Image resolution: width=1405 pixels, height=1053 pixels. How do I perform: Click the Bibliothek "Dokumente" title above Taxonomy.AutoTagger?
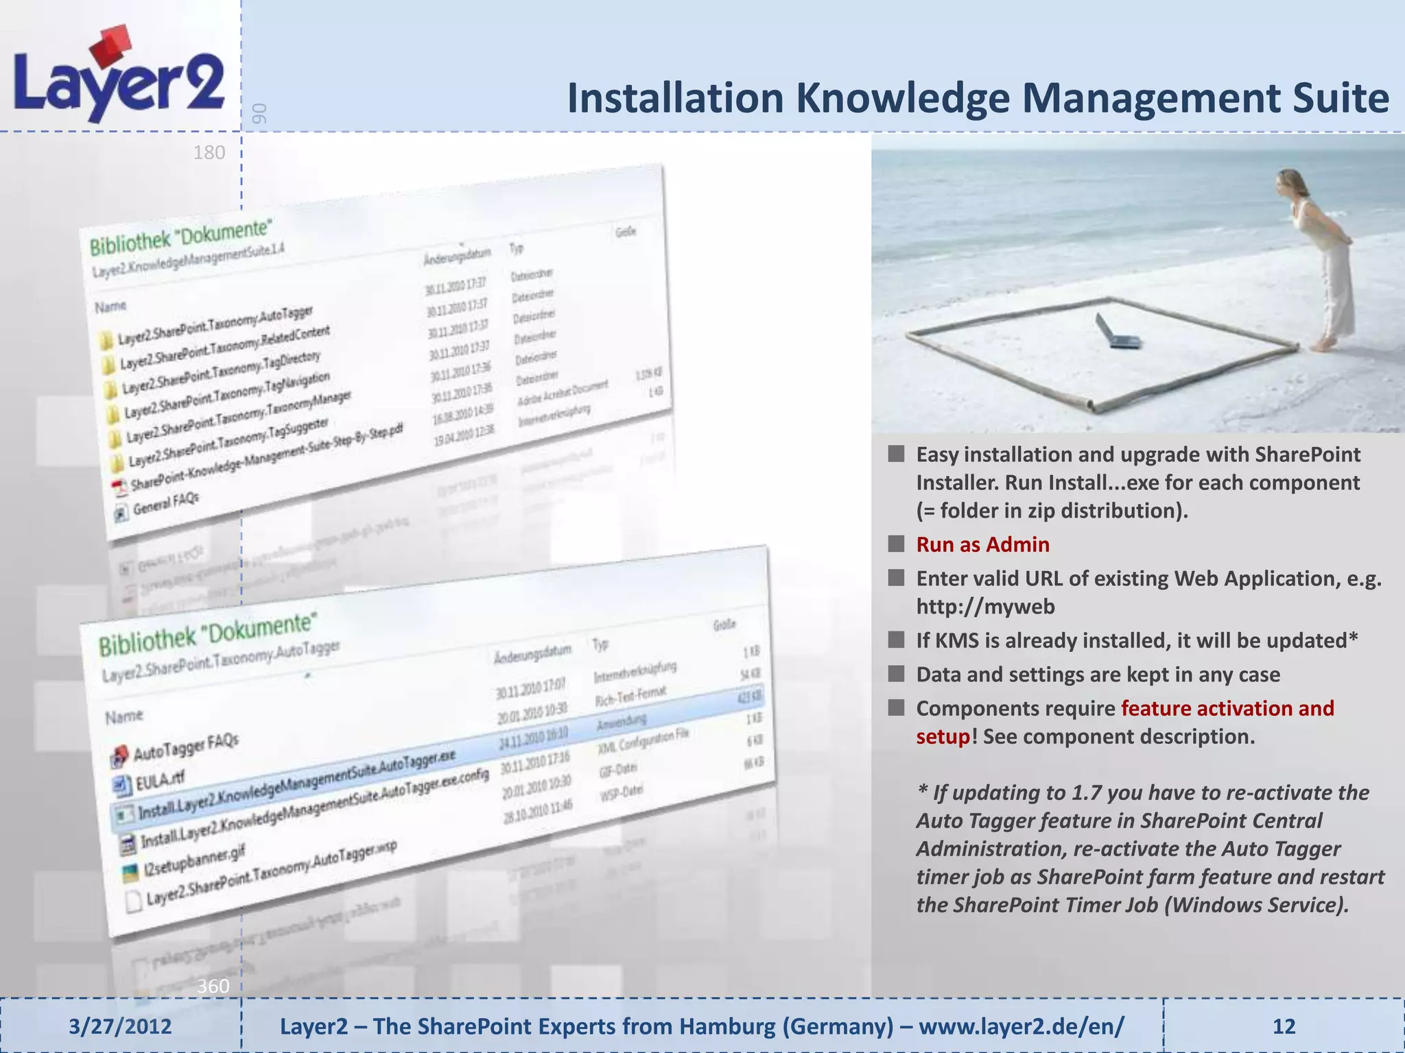pos(207,635)
